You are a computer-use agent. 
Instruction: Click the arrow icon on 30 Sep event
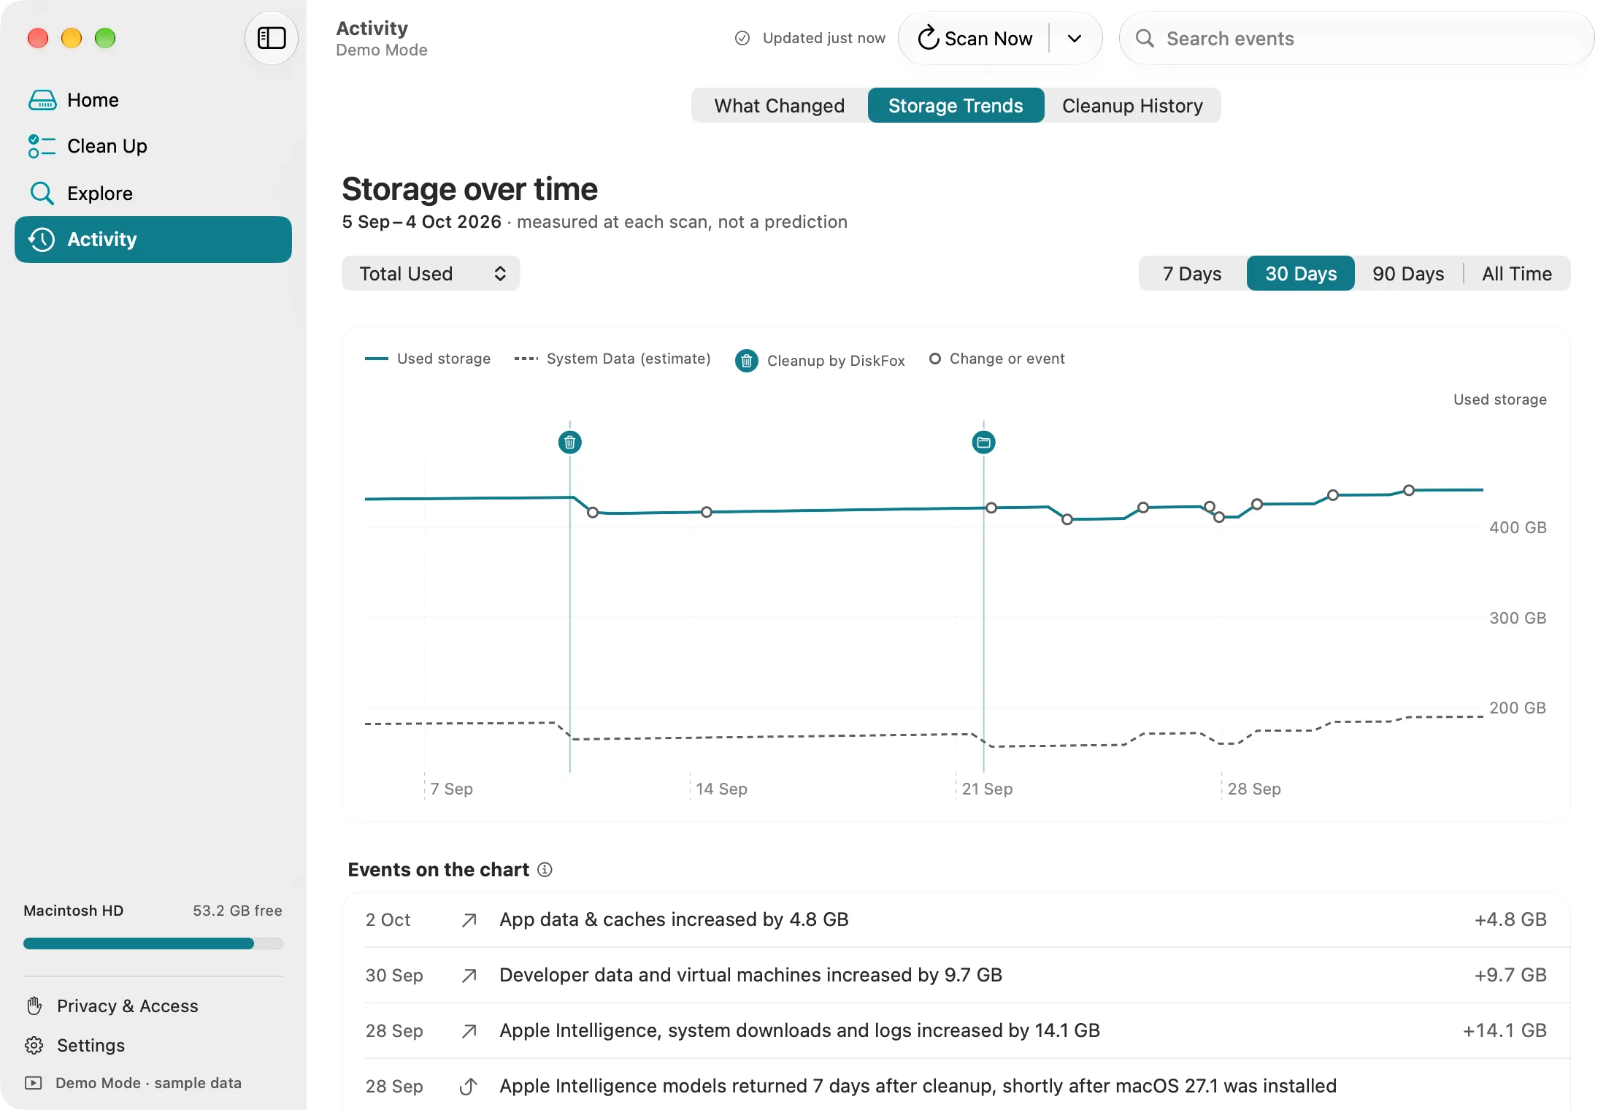(469, 976)
